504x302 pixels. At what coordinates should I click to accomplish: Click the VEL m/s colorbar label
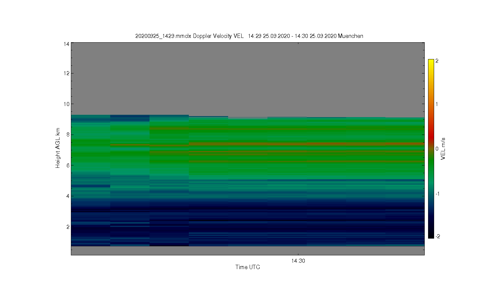coord(443,149)
